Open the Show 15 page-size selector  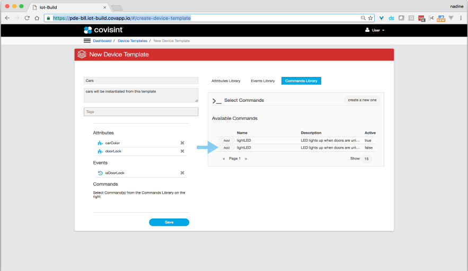click(367, 159)
